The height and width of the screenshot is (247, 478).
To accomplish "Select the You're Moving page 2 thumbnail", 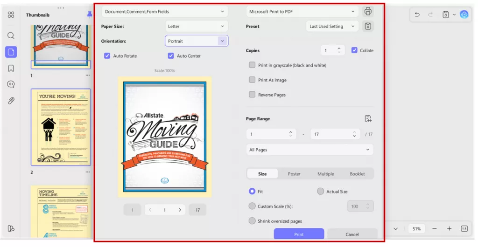I will (x=61, y=127).
